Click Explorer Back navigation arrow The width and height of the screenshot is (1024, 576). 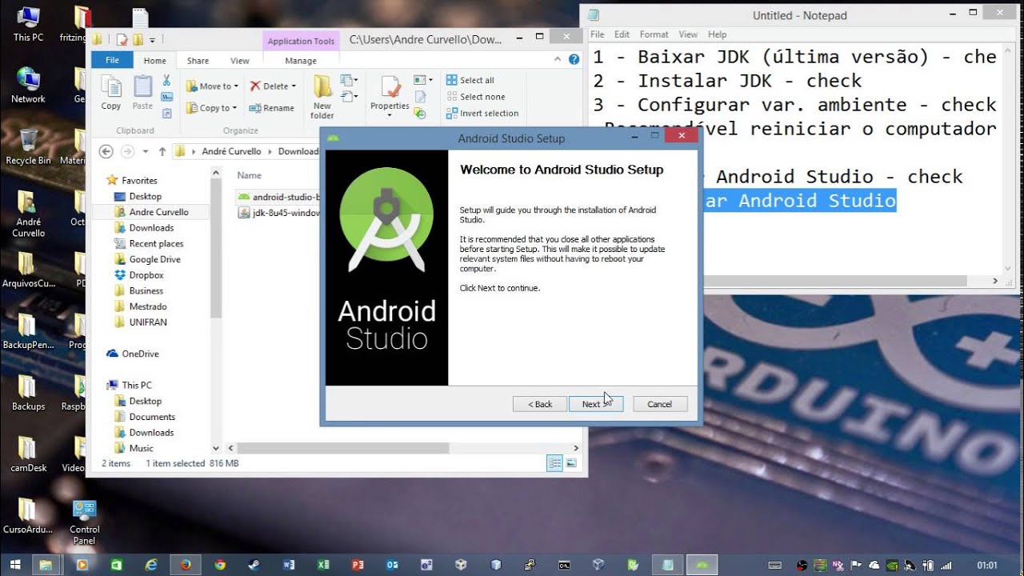click(x=106, y=151)
